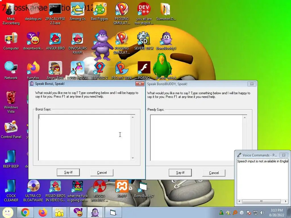Open the Computer desktop icon
291x218 pixels.
tap(11, 41)
